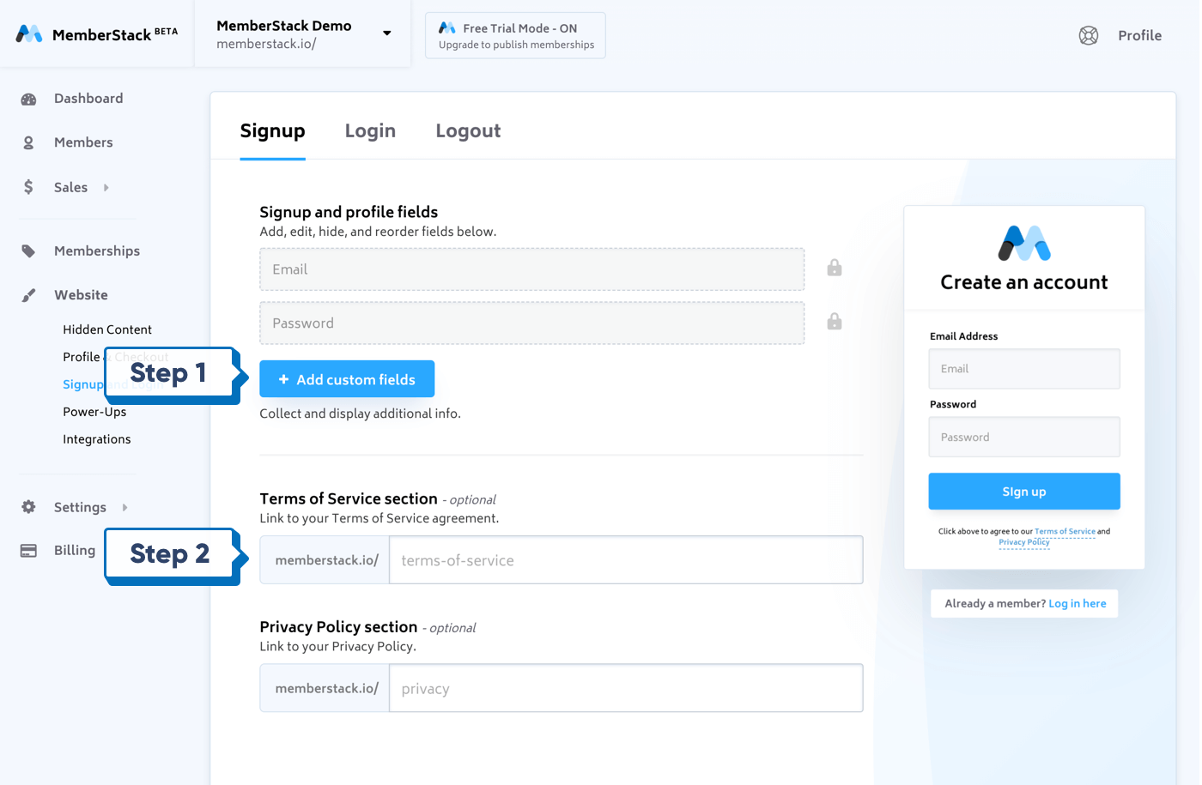Screen dimensions: 1202x785
Task: Click the terms-of-service URL input field
Action: (626, 560)
